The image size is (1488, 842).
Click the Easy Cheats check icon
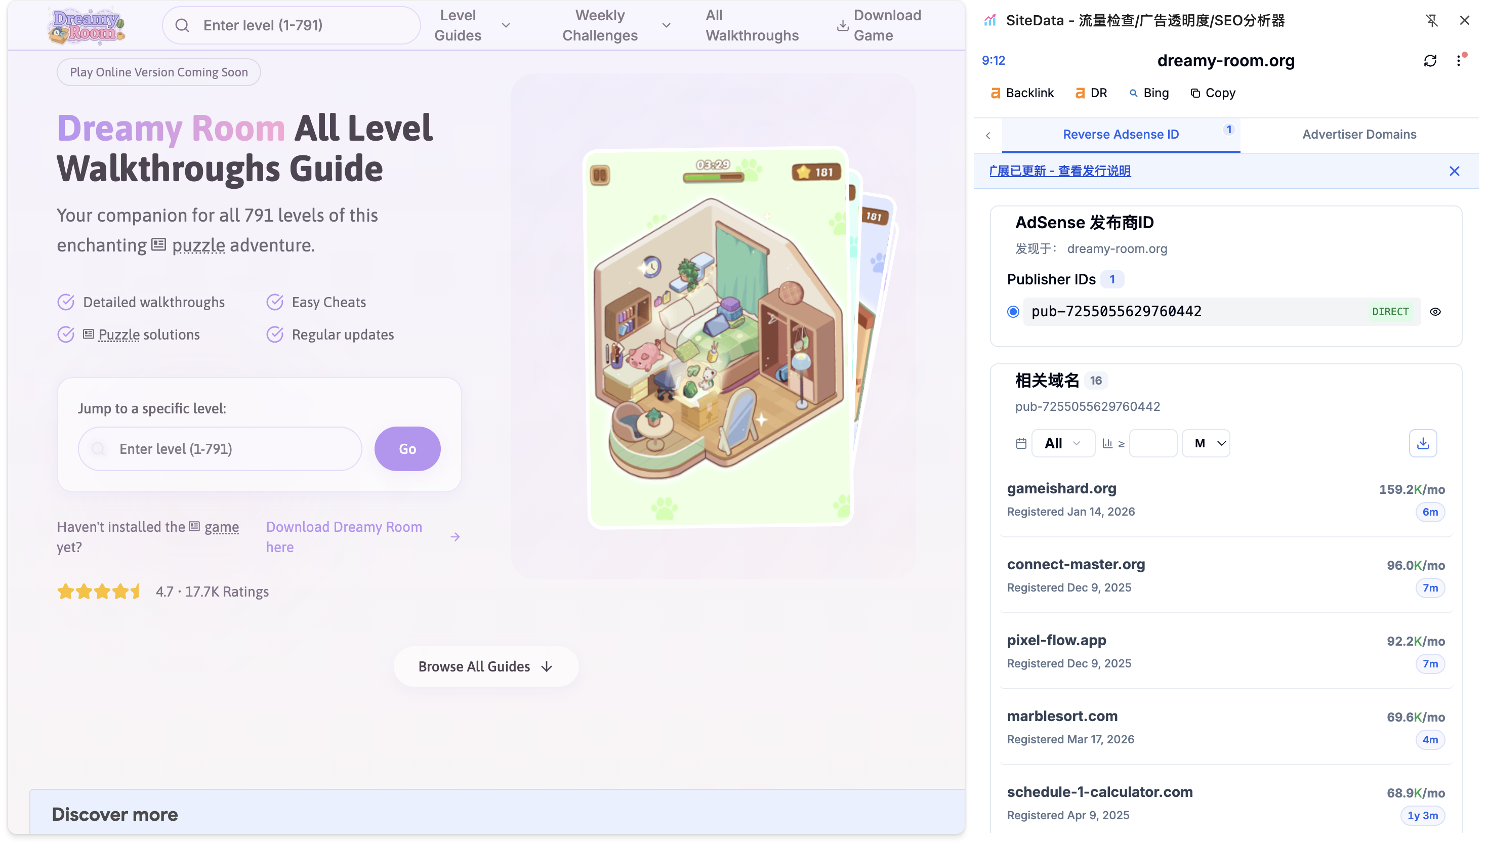tap(275, 303)
